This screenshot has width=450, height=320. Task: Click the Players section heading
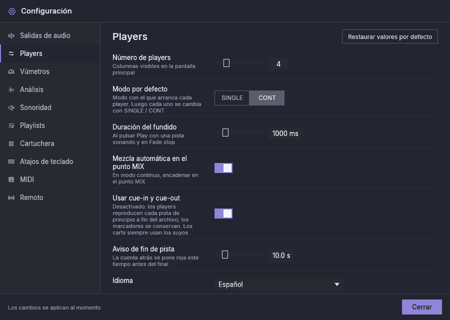[x=130, y=36]
